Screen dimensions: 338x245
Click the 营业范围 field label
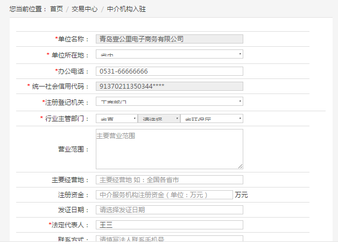pos(74,149)
